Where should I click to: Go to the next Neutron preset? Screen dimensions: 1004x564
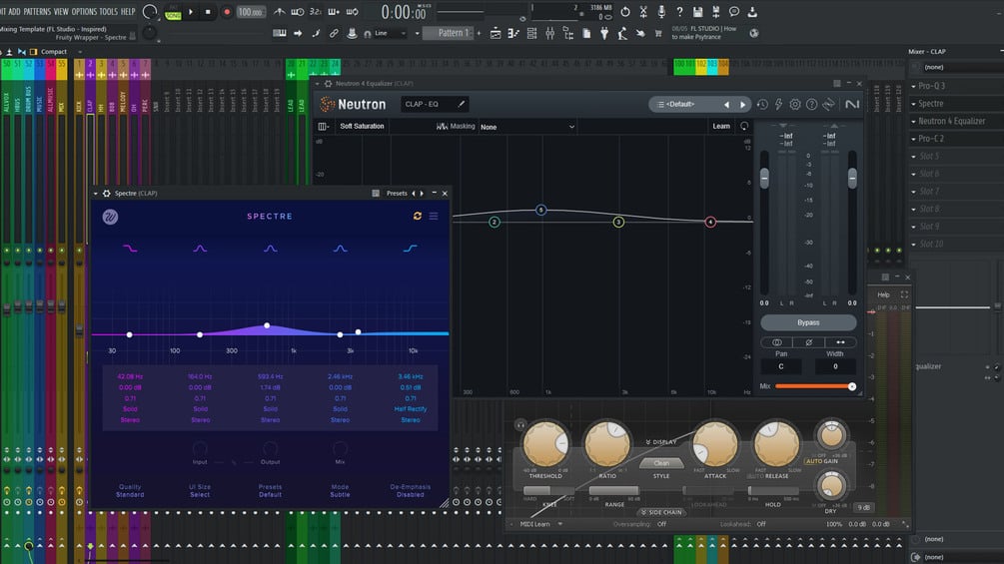coord(742,104)
